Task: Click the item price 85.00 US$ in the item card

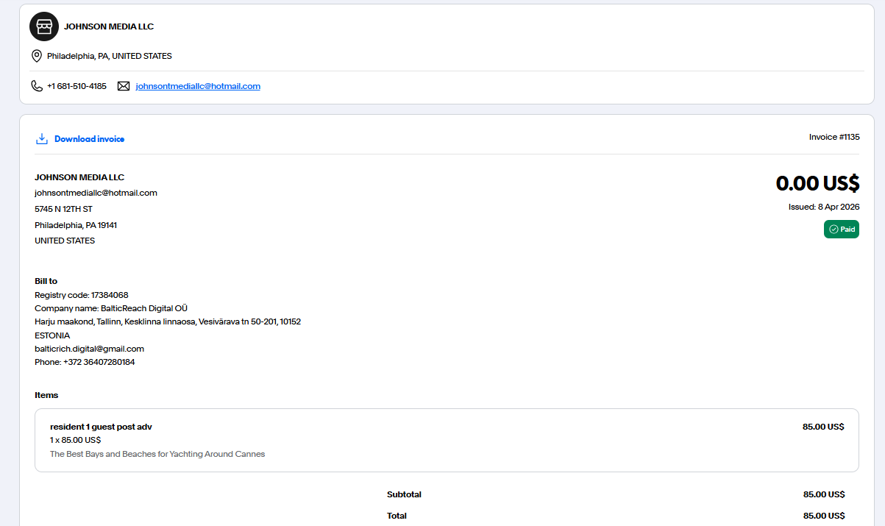Action: pos(823,427)
